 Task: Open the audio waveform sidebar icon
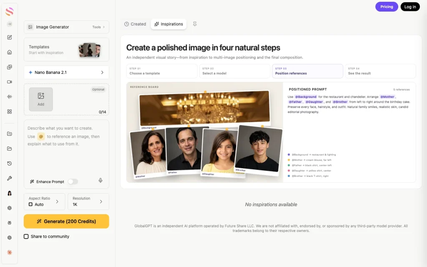10,97
